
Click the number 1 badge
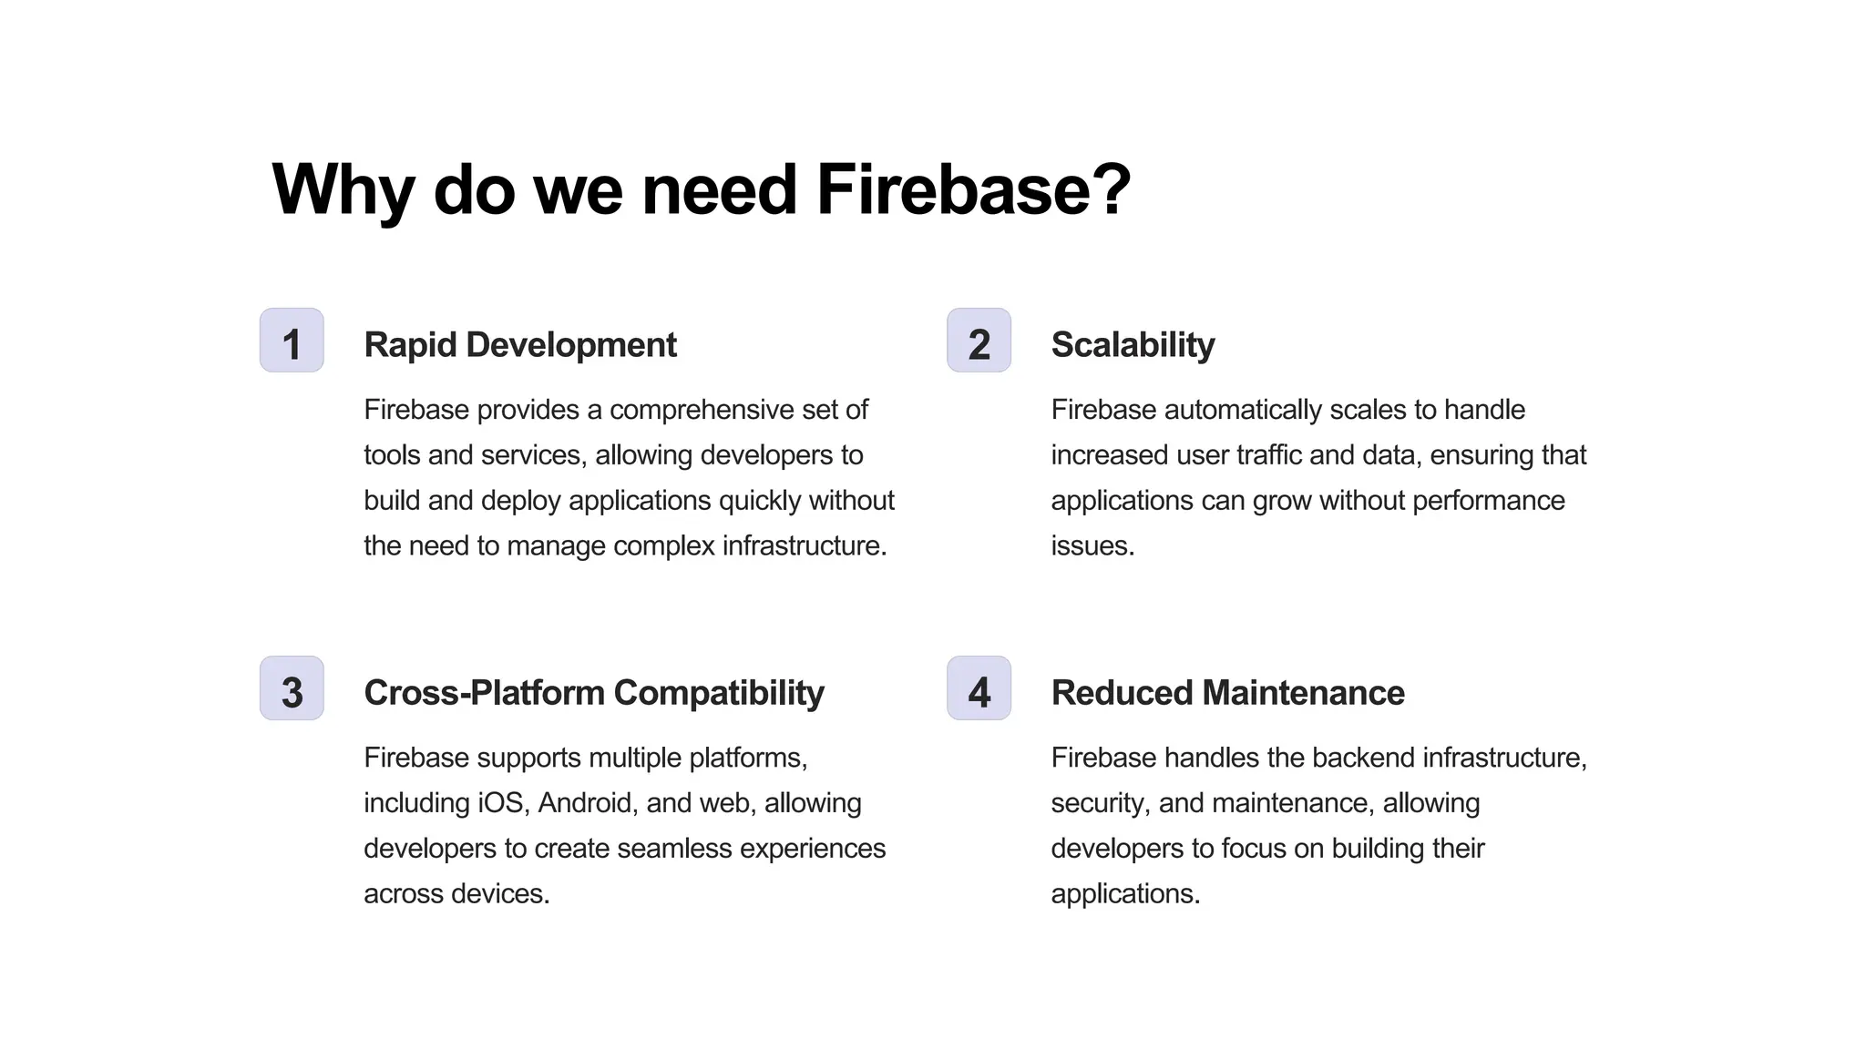292,341
